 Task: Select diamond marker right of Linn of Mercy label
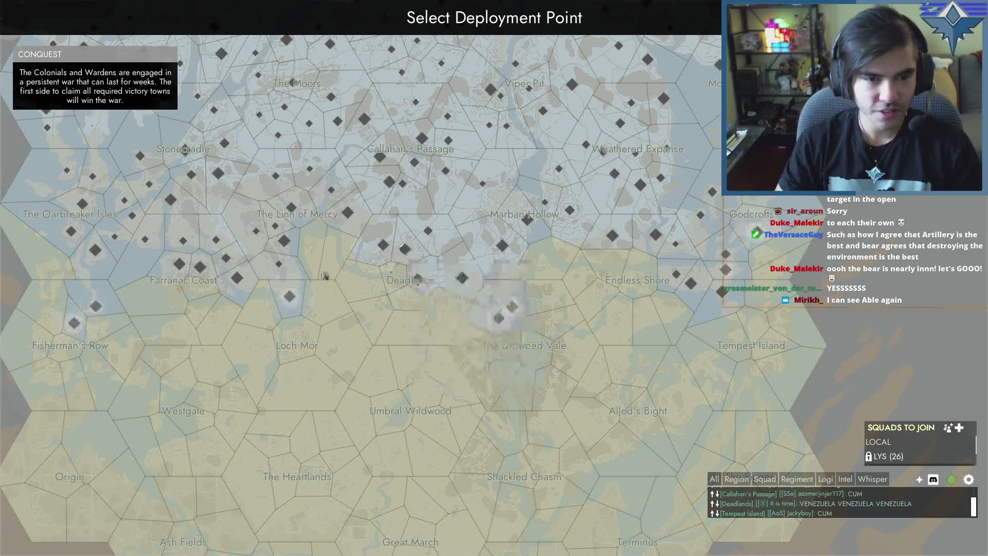[348, 212]
